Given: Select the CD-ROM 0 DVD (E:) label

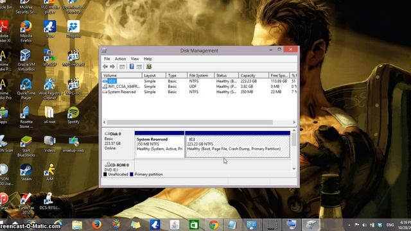Looking at the screenshot, I should 118,167.
